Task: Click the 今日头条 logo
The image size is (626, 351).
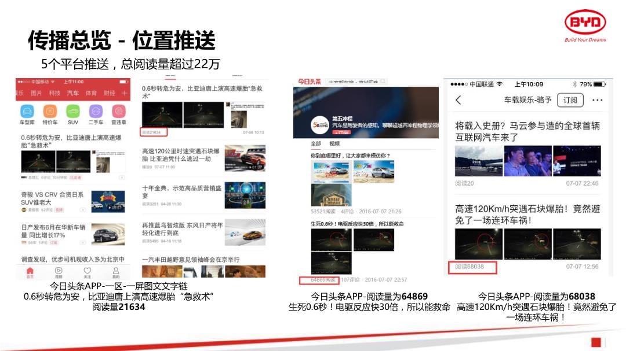Action: pos(310,82)
